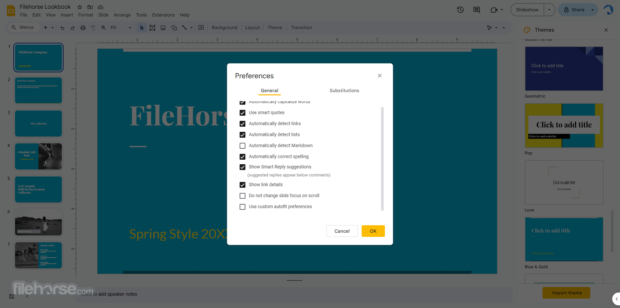The height and width of the screenshot is (308, 620).
Task: Click the video call camera icon
Action: pyautogui.click(x=494, y=10)
